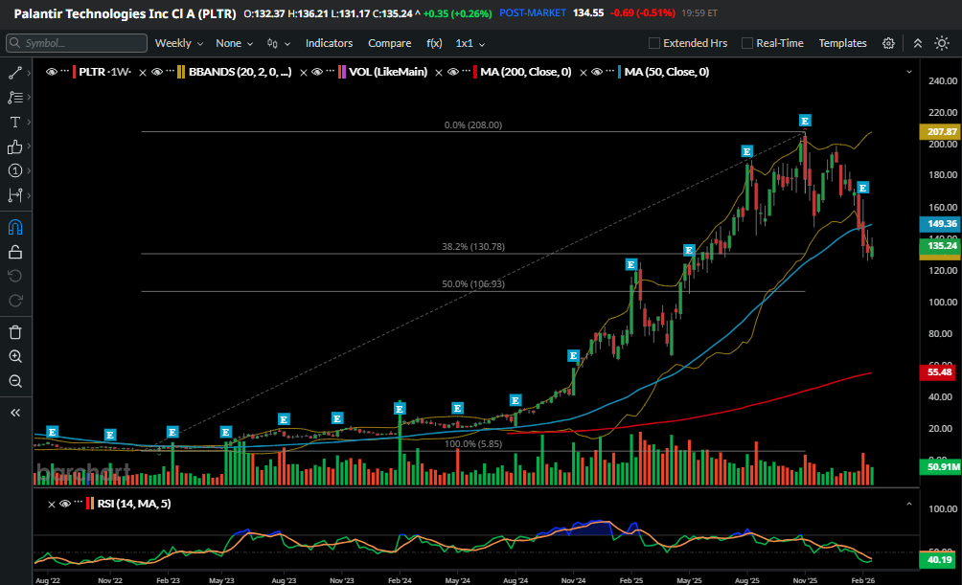Zoom out with the magnifier minus icon
This screenshot has height=585, width=962.
coord(14,381)
